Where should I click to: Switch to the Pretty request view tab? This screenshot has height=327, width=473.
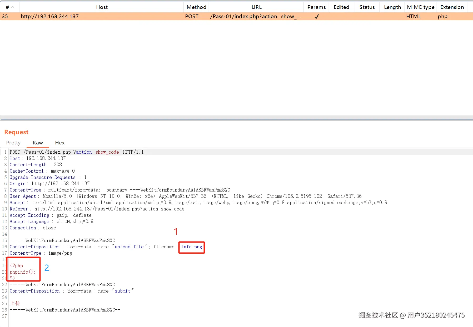(x=13, y=143)
